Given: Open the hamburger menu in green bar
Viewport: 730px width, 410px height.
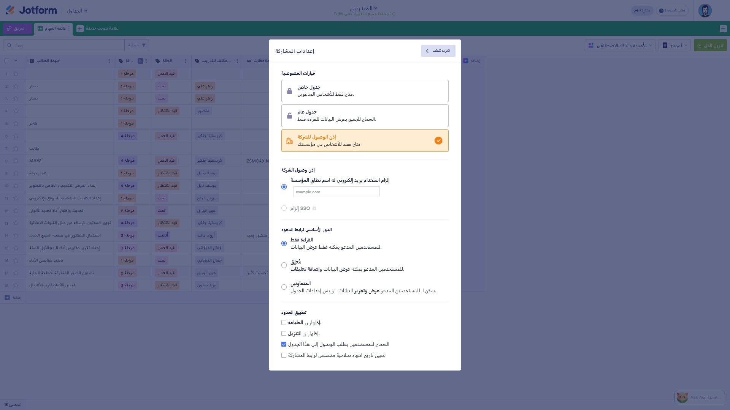Looking at the screenshot, I should 723,28.
